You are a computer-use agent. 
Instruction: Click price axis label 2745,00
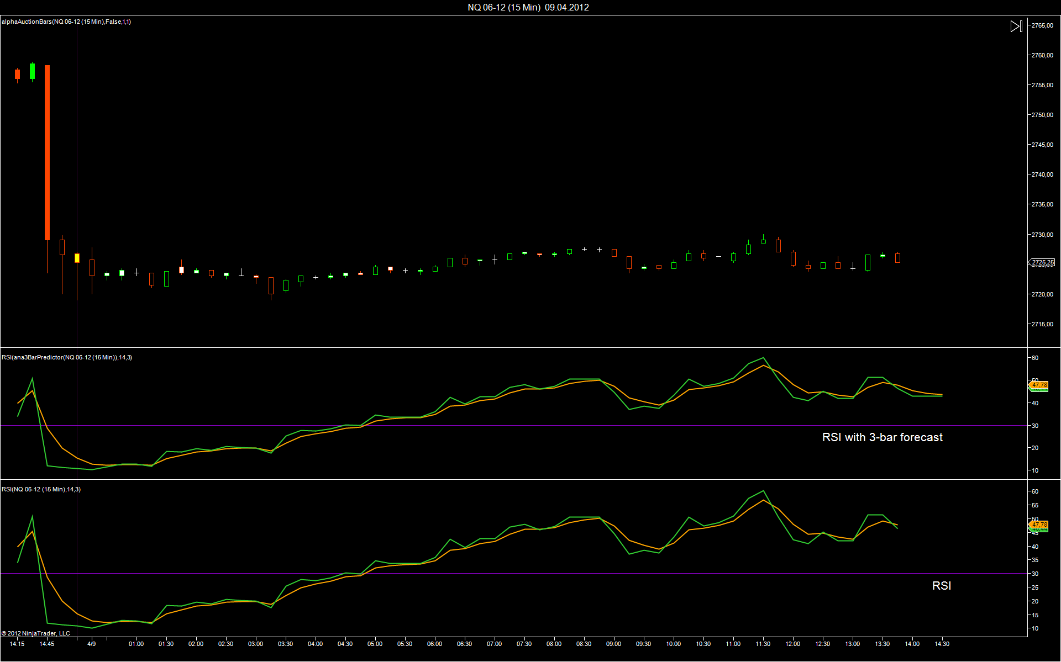1042,145
